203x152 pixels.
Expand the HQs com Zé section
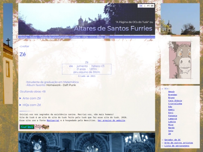tap(30, 105)
